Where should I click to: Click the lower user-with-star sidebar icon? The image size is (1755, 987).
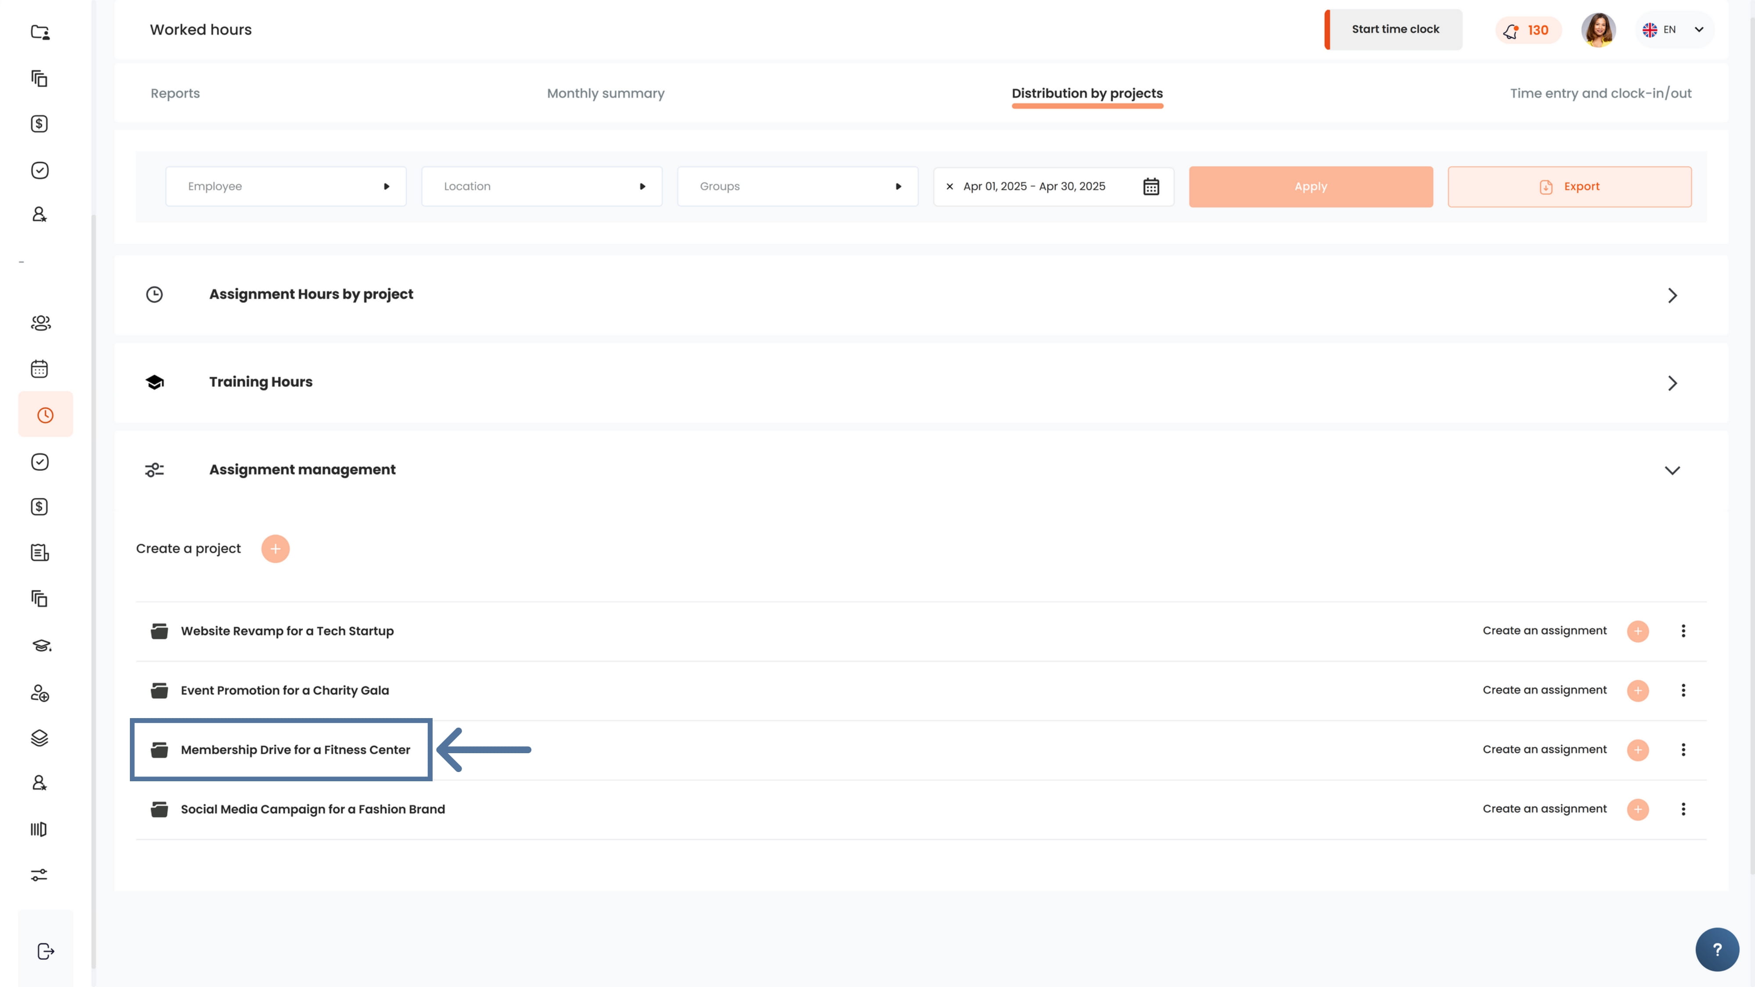tap(39, 783)
